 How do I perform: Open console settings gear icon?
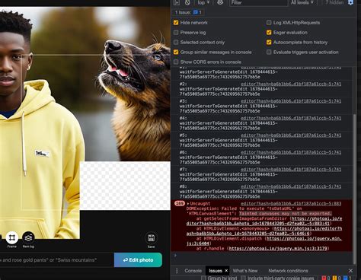pyautogui.click(x=350, y=2)
